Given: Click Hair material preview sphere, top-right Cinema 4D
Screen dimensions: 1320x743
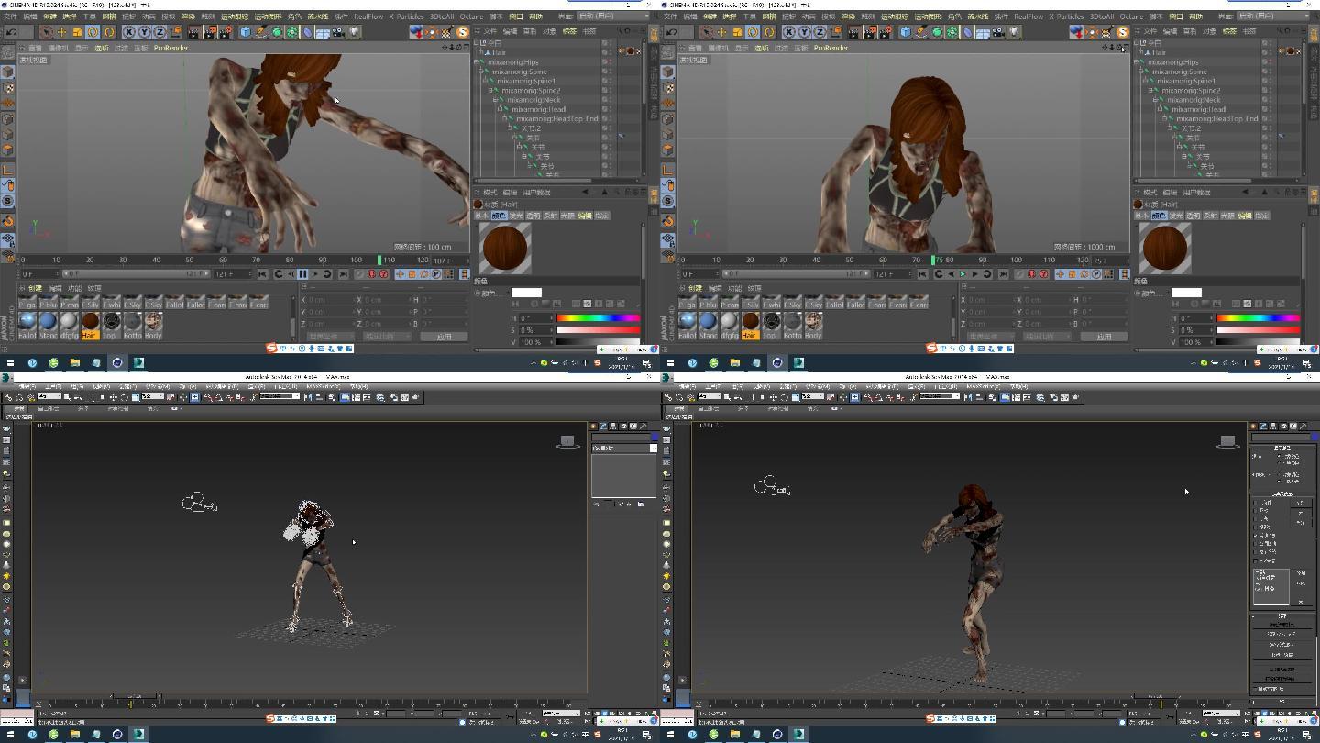Looking at the screenshot, I should [x=1165, y=248].
